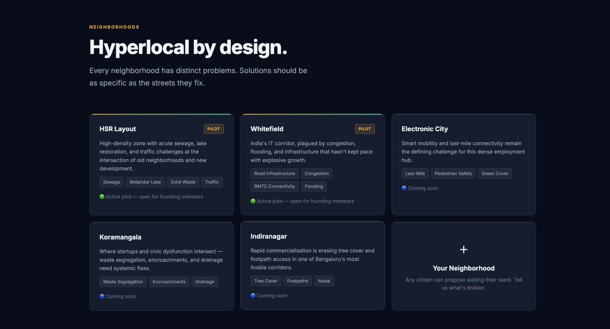Viewport: 610px width, 329px height.
Task: Click green status dot in Whitefield card
Action: click(x=253, y=201)
